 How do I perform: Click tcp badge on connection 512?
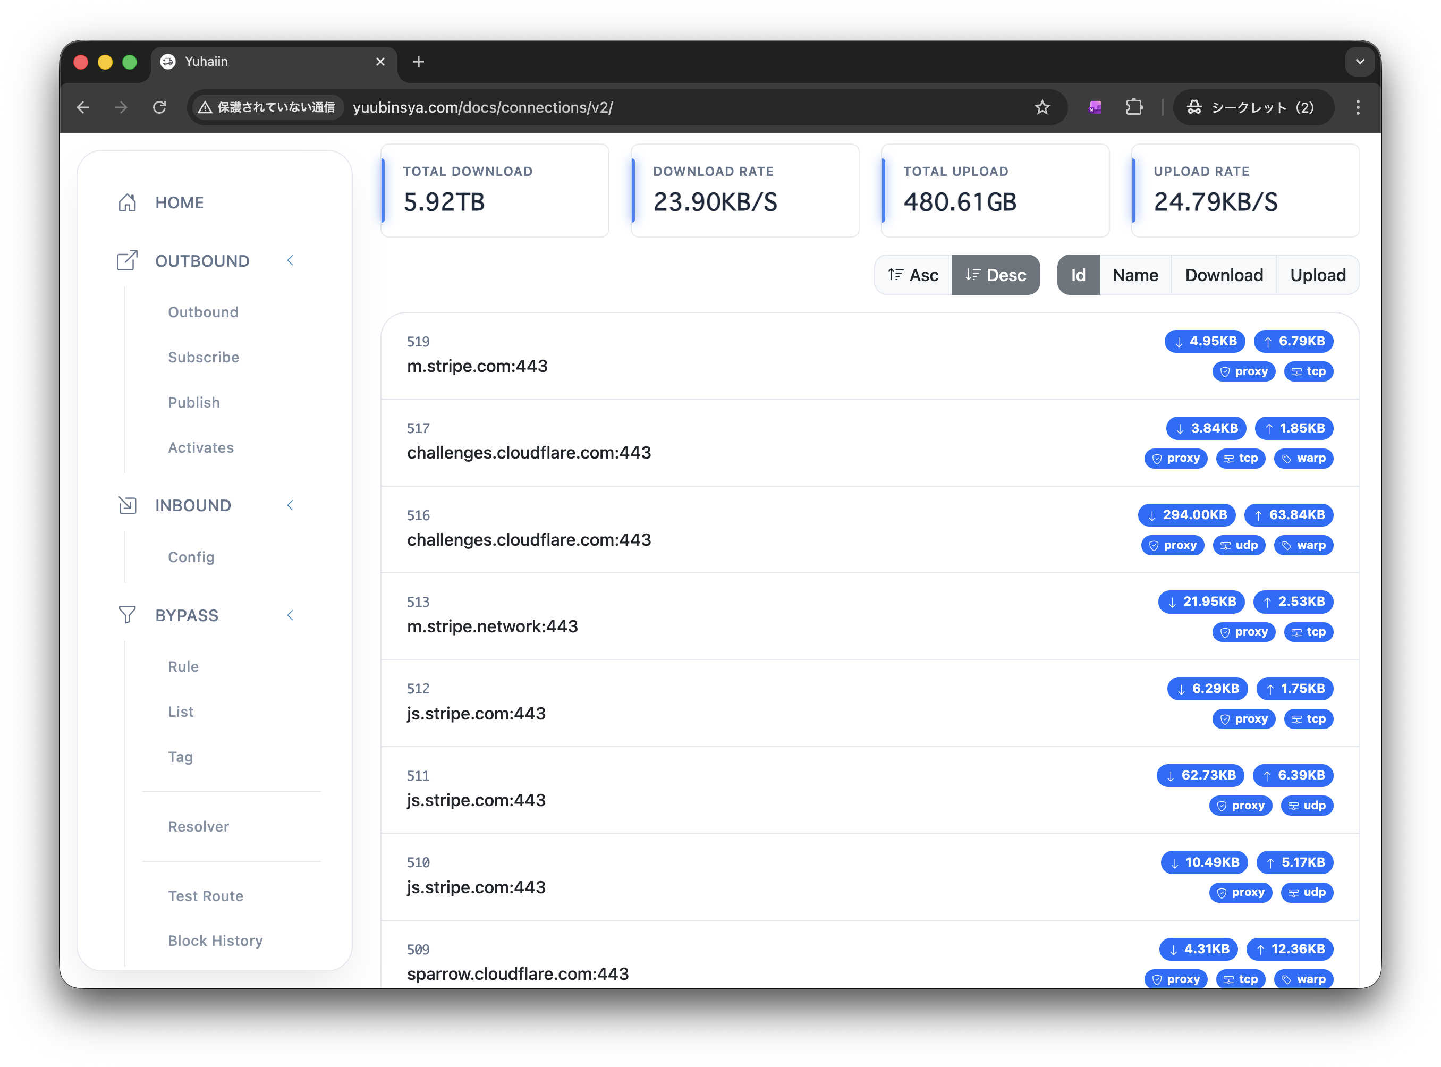tap(1309, 719)
